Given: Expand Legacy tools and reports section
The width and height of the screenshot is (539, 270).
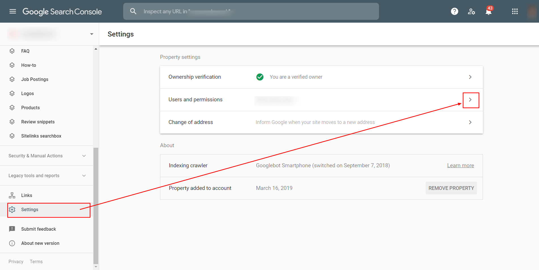Looking at the screenshot, I should [84, 175].
